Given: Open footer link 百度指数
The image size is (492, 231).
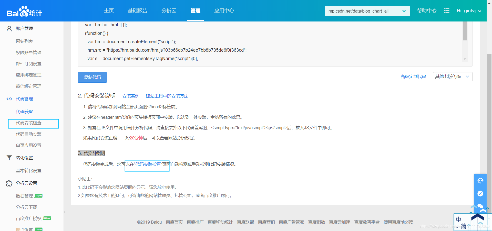Looking at the screenshot, I should click(316, 222).
